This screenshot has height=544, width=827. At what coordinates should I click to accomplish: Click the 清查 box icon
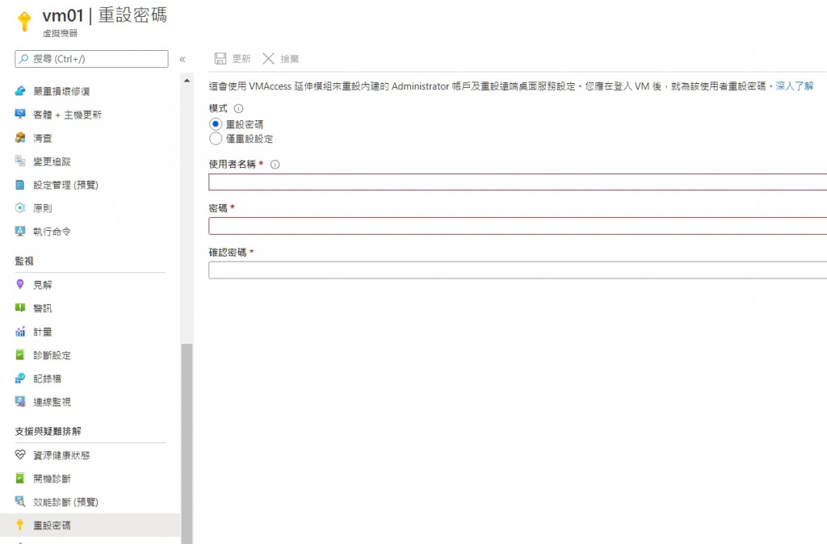coord(20,137)
